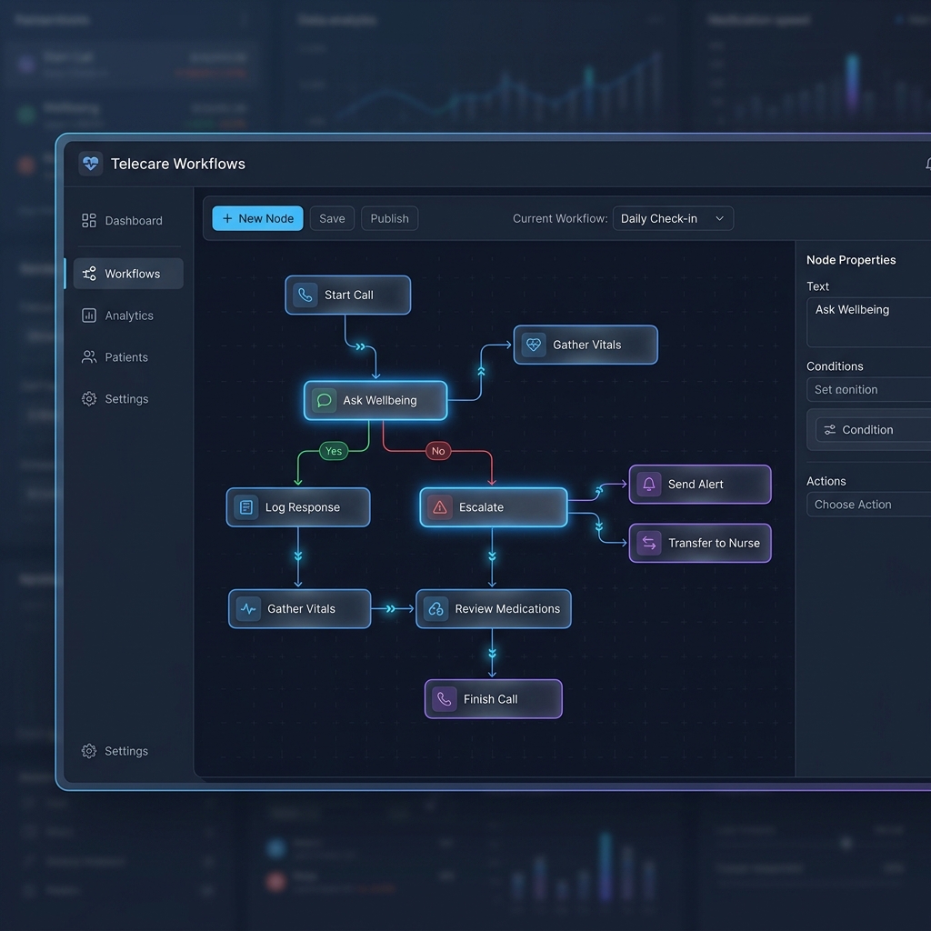Click the pills icon on Review Medications

click(x=435, y=608)
